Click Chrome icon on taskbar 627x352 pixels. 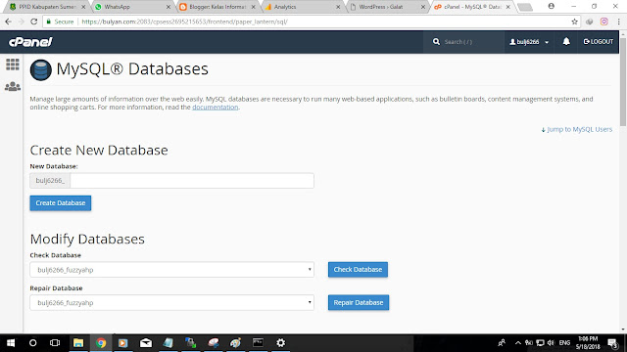point(101,343)
